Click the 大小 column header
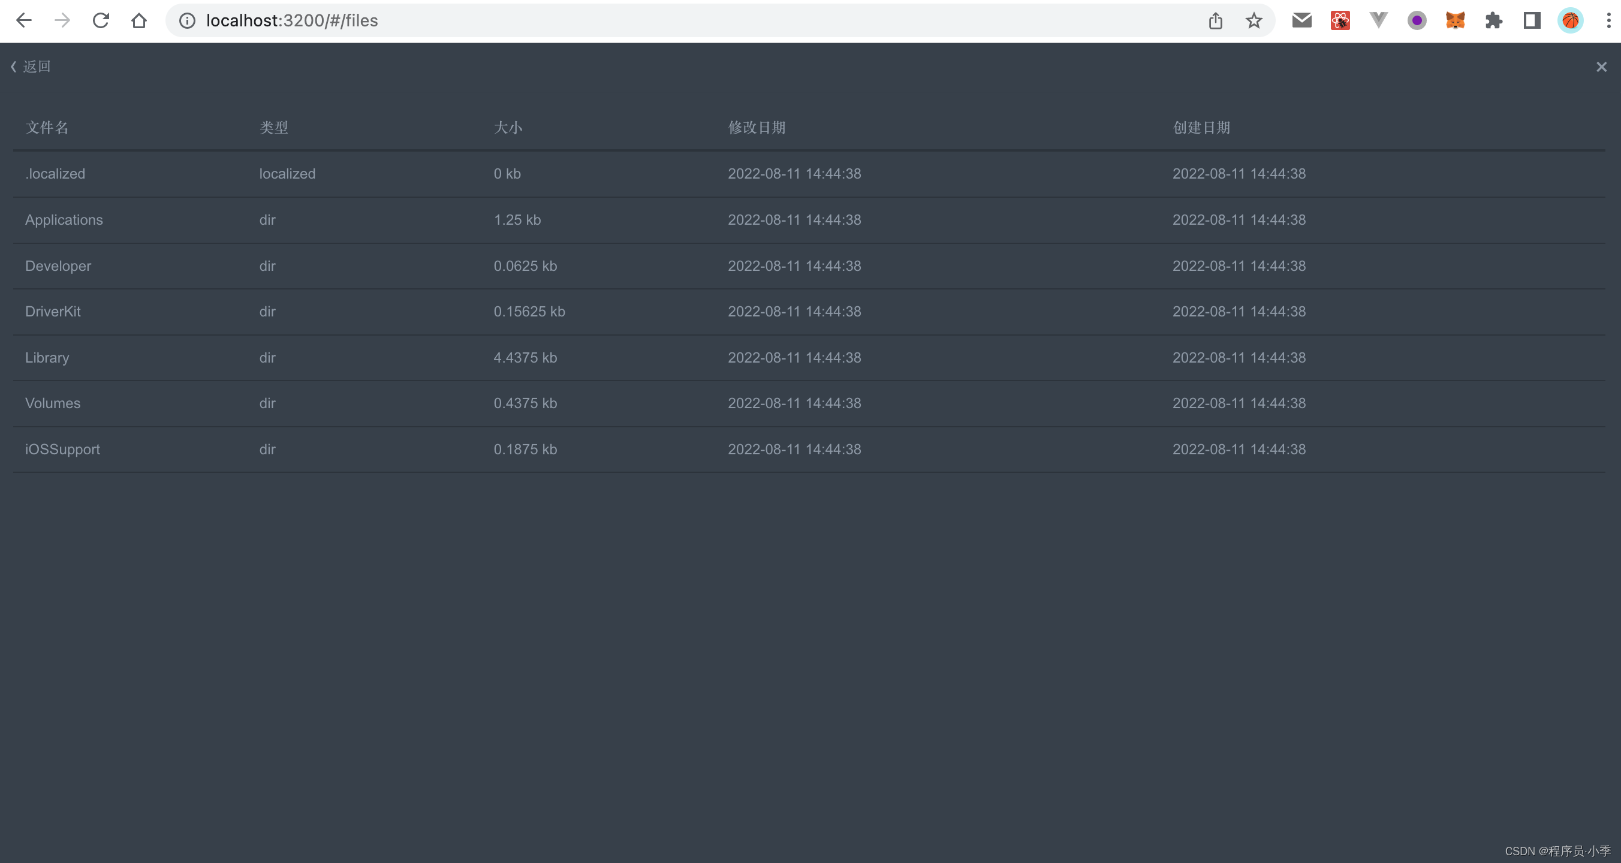This screenshot has width=1621, height=863. point(508,128)
